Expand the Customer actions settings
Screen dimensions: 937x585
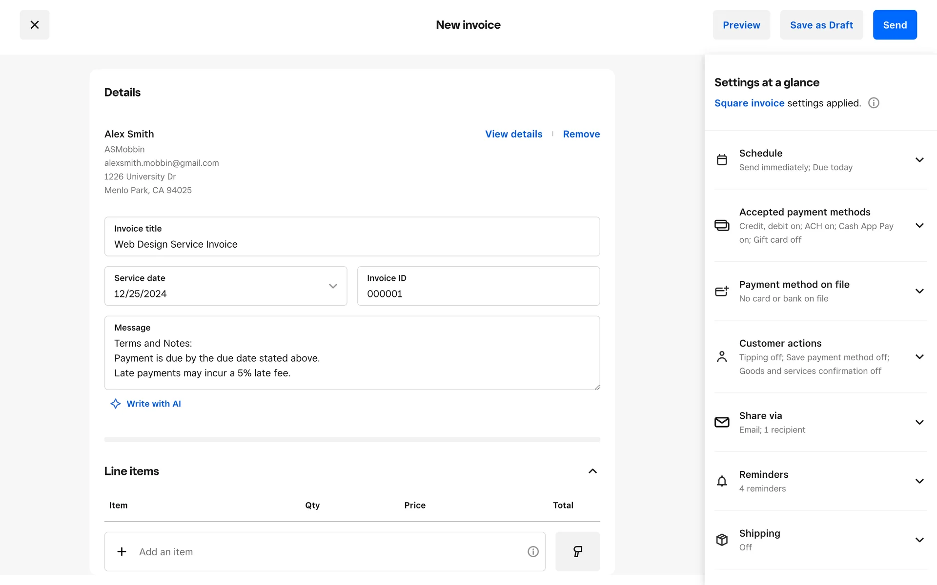coord(919,356)
